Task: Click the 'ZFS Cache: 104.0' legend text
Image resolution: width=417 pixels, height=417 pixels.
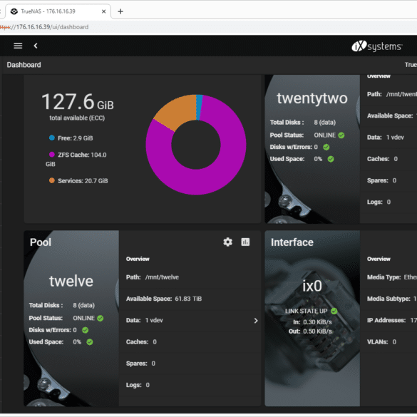Action: [x=82, y=155]
